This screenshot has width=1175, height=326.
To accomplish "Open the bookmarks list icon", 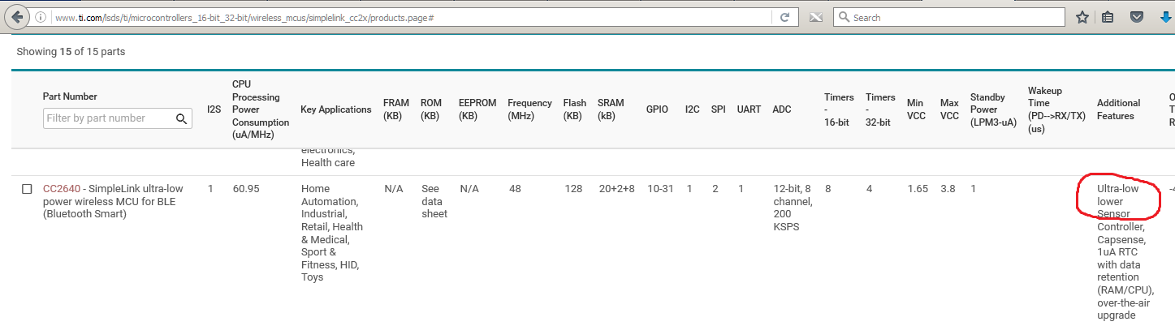I will coord(1108,17).
